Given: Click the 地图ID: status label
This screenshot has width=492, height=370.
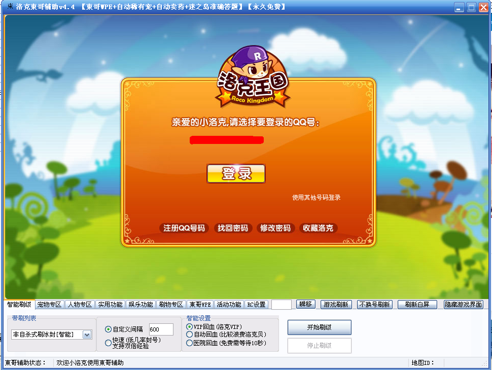Looking at the screenshot, I should click(423, 363).
